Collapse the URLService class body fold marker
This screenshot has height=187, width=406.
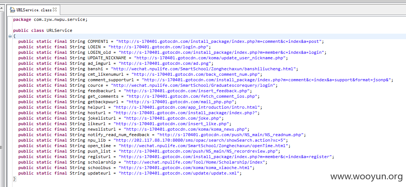tap(10, 36)
